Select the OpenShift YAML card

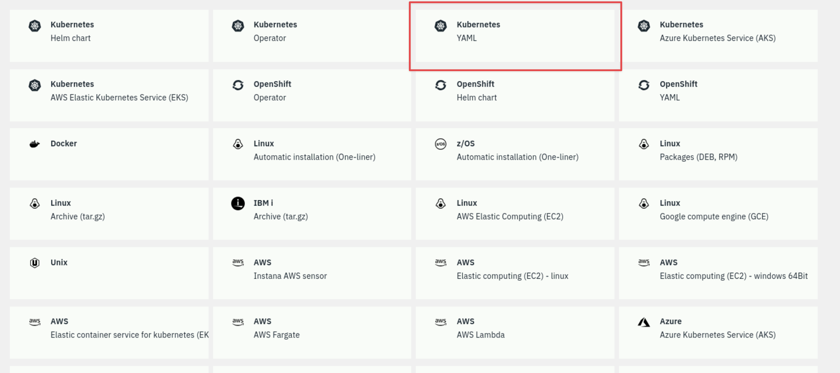(x=718, y=95)
